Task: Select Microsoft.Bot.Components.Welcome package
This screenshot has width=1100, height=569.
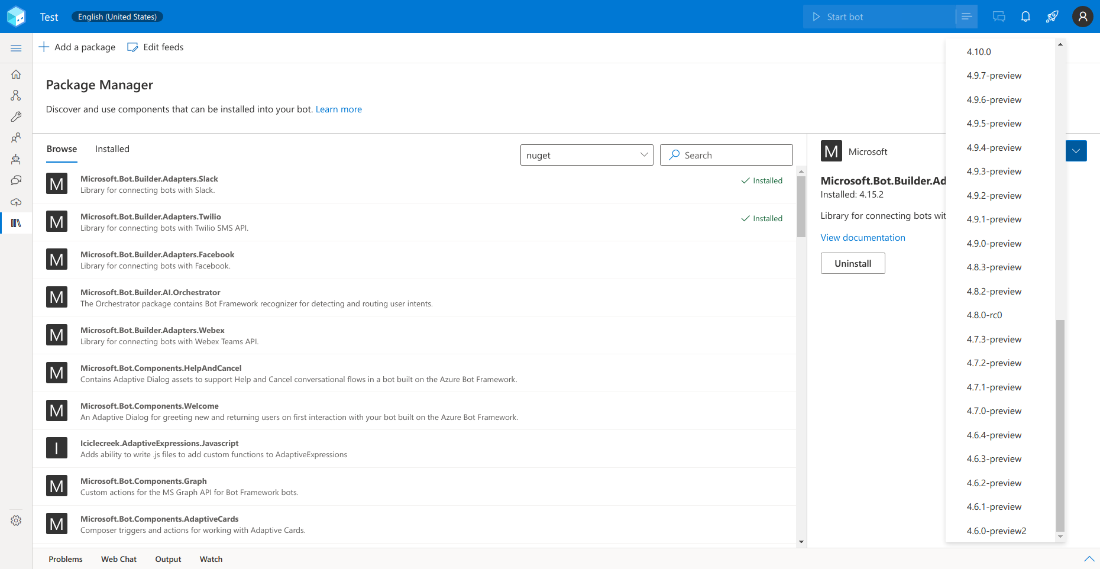Action: coord(414,411)
